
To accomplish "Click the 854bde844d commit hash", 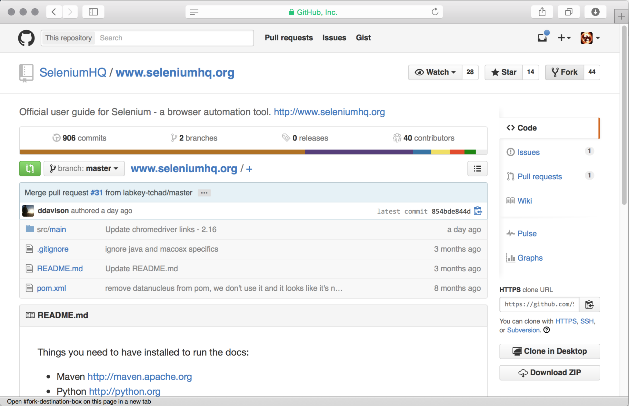I will click(x=451, y=211).
